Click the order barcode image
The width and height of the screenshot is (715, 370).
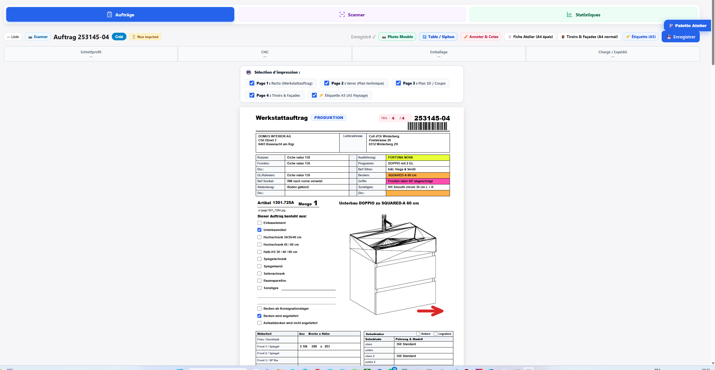point(427,126)
